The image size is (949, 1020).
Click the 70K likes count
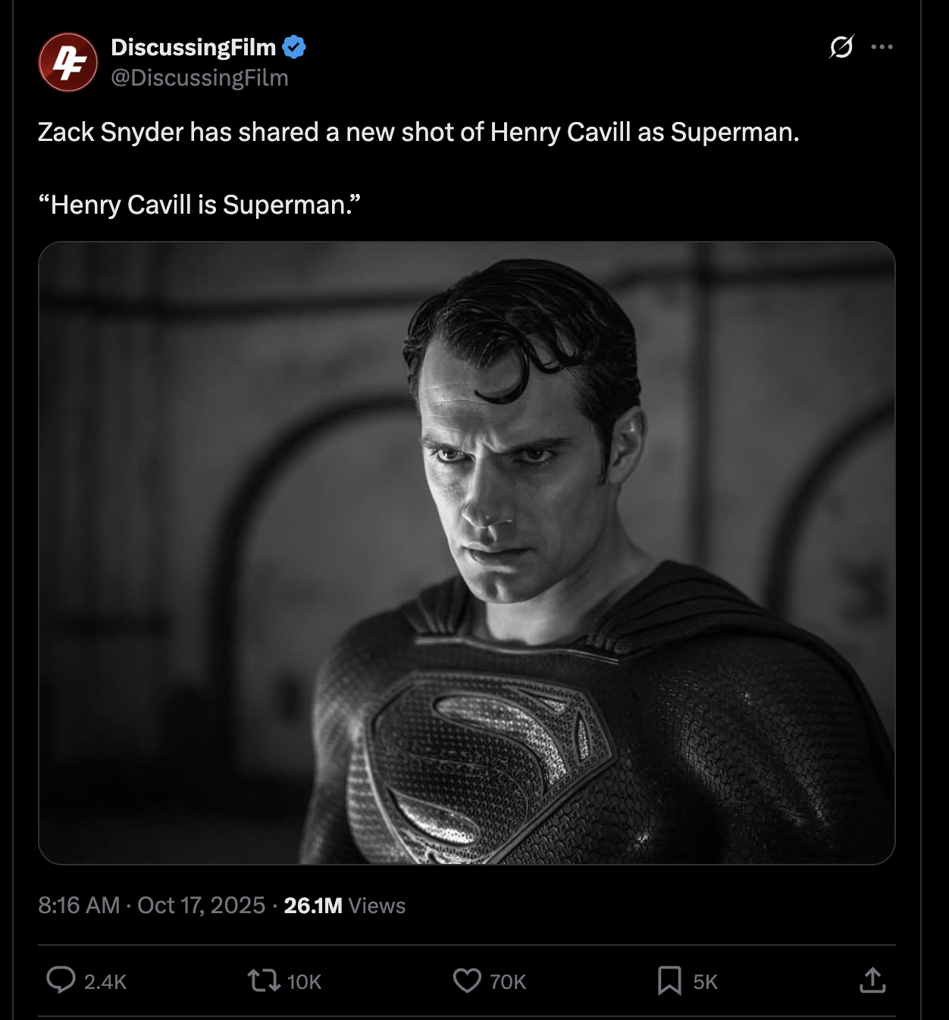[x=508, y=982]
